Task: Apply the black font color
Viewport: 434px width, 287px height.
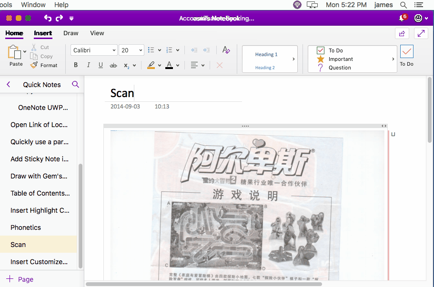Action: pos(169,65)
